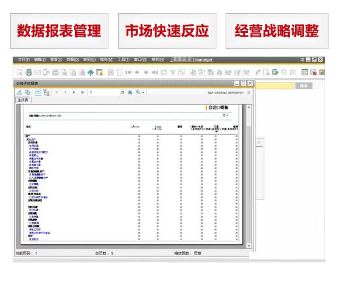Export report using Crystal Reports export icon
The width and height of the screenshot is (348, 281).
coord(19,92)
